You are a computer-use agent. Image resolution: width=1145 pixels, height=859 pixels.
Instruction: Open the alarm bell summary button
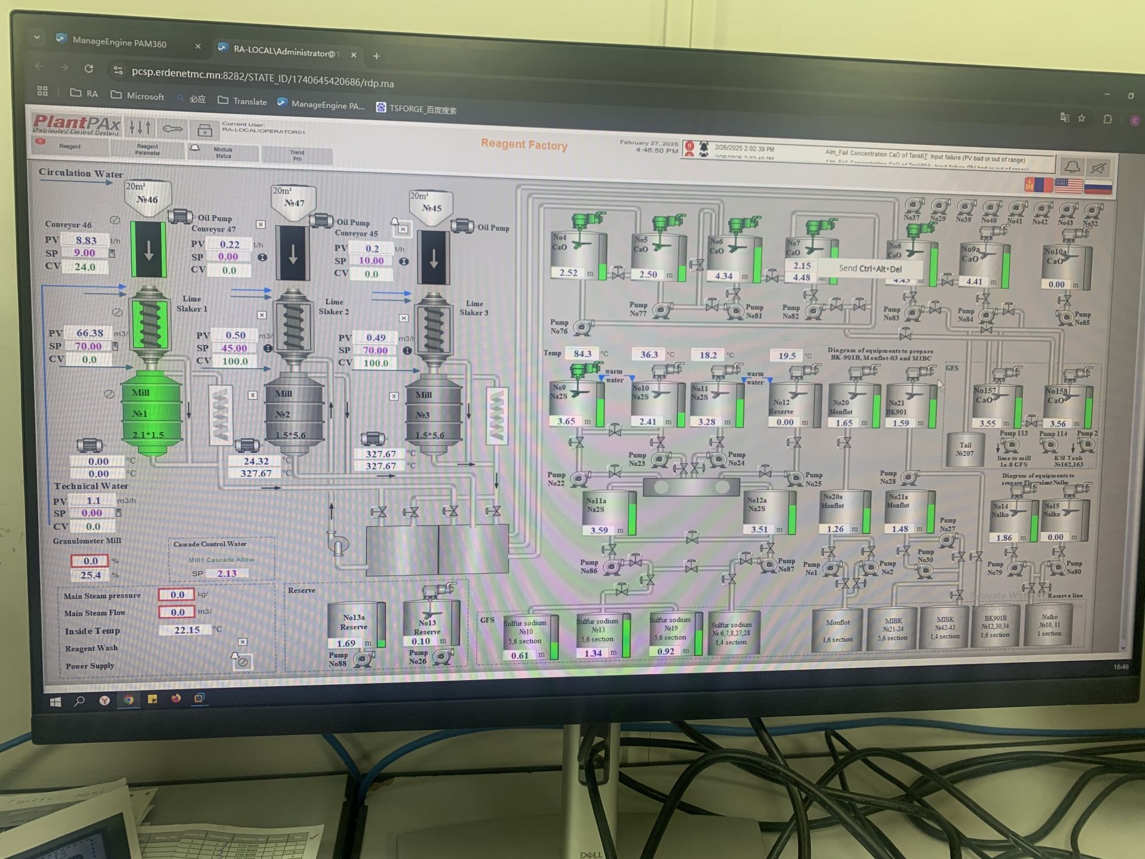click(x=1072, y=168)
